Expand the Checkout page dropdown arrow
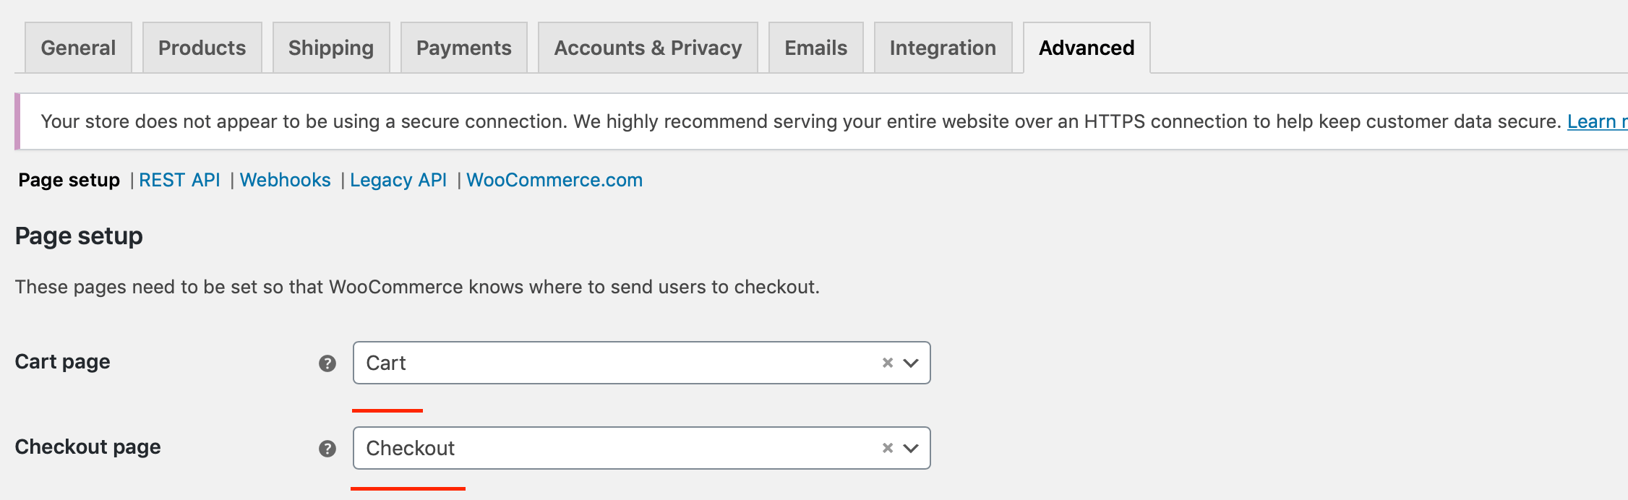 coord(911,448)
